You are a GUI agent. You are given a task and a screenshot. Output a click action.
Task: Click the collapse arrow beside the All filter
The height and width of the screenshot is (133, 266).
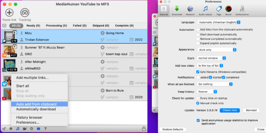point(4,26)
